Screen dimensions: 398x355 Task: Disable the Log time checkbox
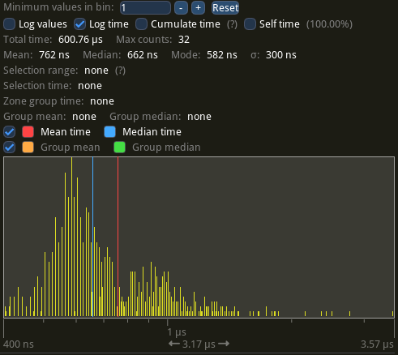pos(80,24)
